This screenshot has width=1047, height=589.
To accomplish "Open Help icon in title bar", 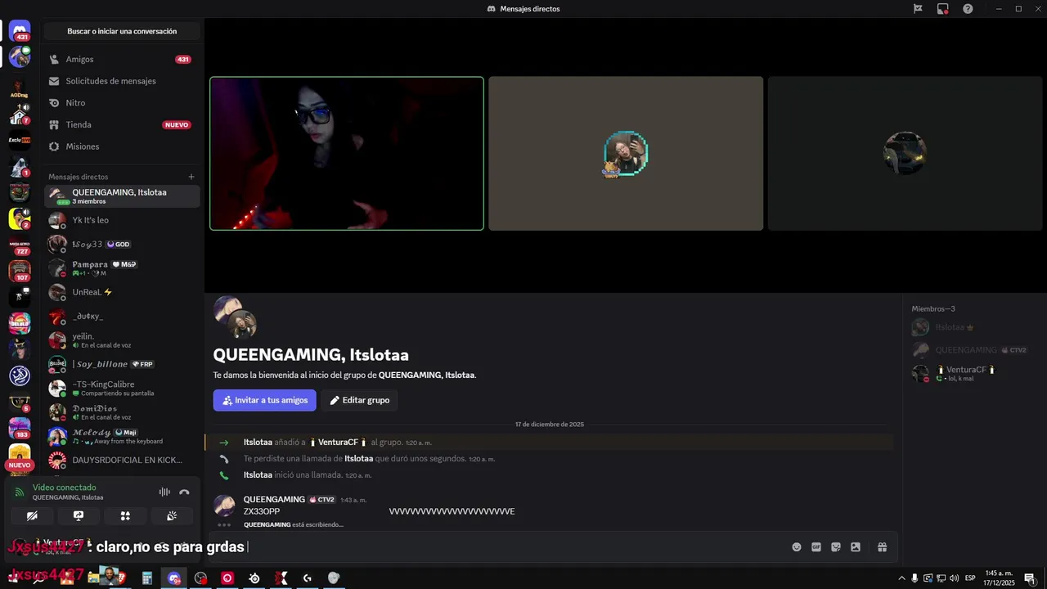I will click(968, 8).
